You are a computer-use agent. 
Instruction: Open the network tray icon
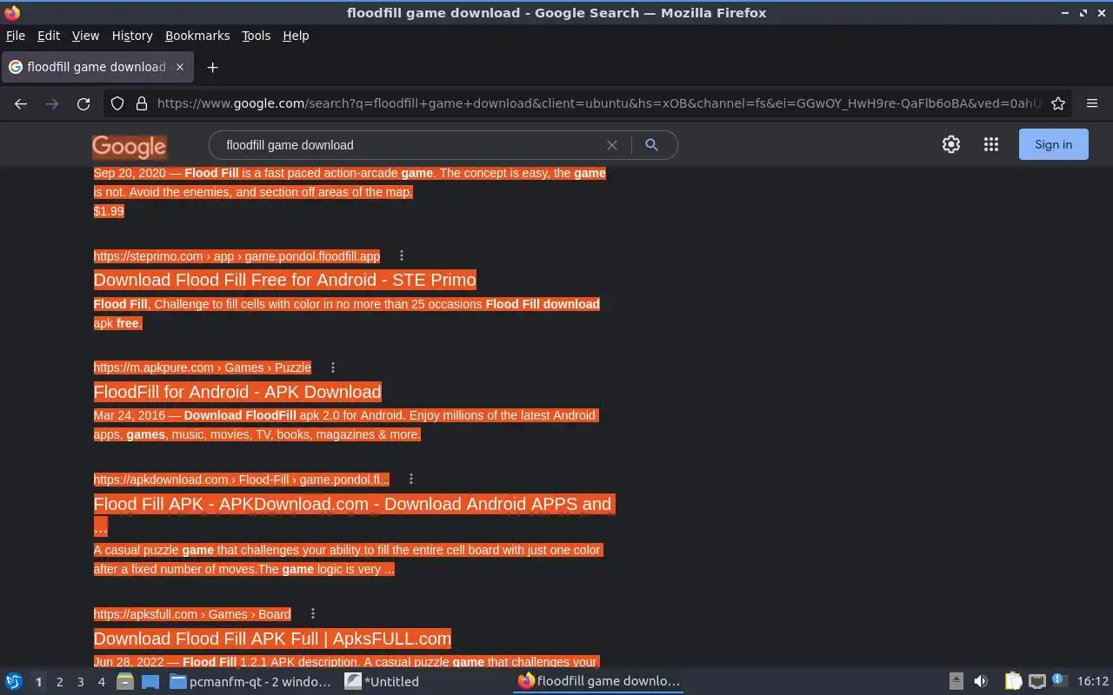(x=1036, y=682)
